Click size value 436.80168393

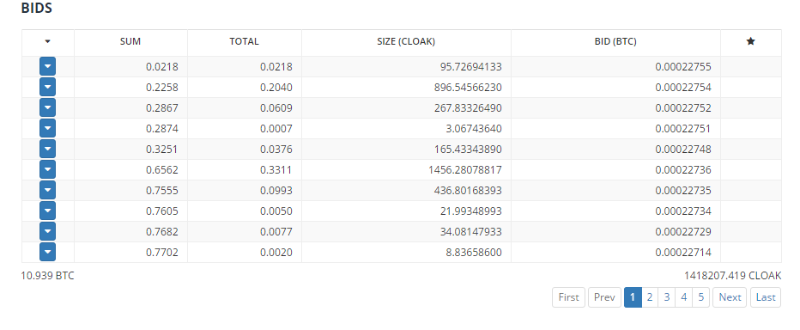point(469,191)
